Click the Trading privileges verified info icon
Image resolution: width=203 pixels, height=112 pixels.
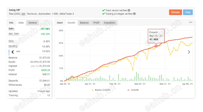point(134,14)
